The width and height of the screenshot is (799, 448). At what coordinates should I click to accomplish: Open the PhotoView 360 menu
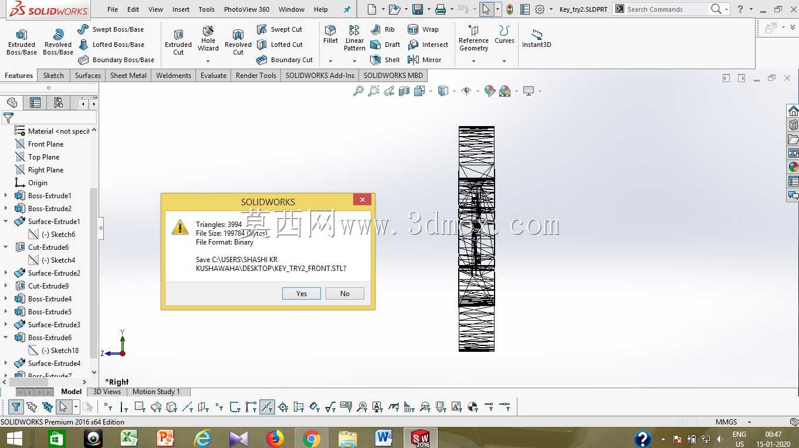(247, 9)
